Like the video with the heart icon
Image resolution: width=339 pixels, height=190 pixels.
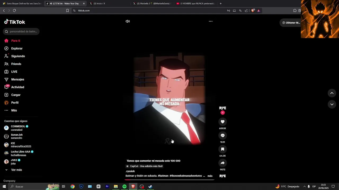coord(222,122)
